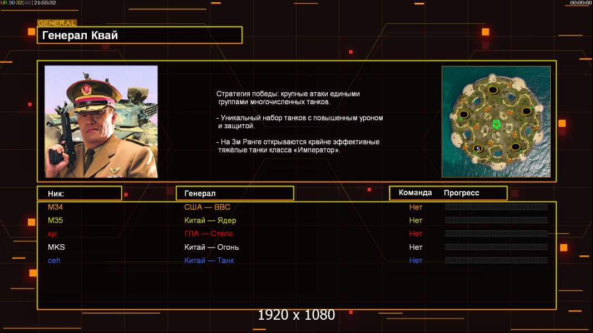Click the island map preview thumbnail
Viewport: 593px width, 333px height.
pyautogui.click(x=496, y=122)
